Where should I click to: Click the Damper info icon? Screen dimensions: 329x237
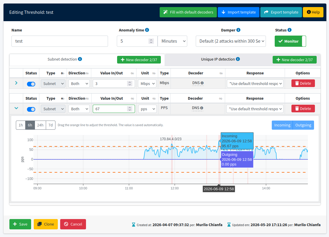coord(238,30)
